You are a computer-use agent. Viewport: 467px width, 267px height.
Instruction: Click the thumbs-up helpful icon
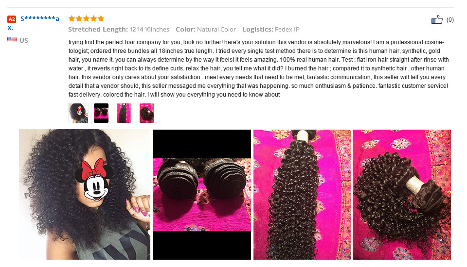437,19
